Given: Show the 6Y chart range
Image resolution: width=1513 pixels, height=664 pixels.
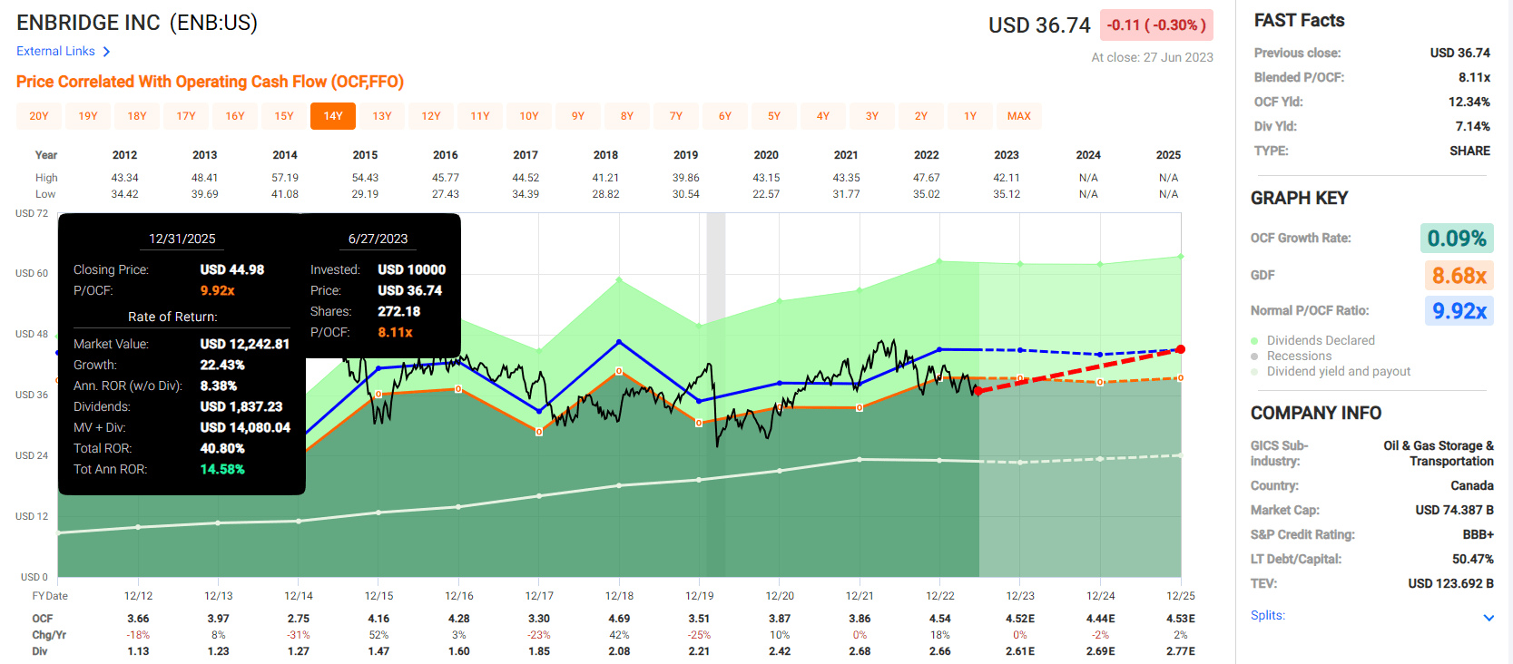Looking at the screenshot, I should [x=725, y=116].
